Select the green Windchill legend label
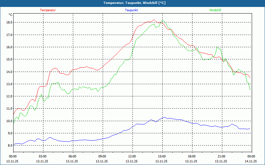265x165 pixels. pyautogui.click(x=215, y=10)
